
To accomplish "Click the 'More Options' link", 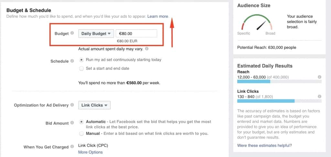I will tap(90, 152).
